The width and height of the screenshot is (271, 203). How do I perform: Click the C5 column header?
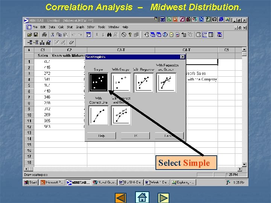[x=227, y=50]
